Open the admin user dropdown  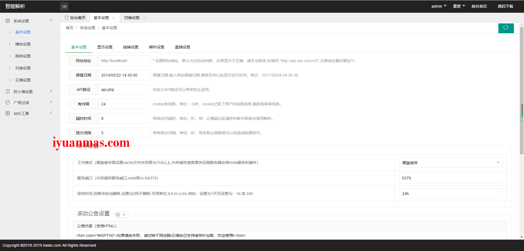(439, 6)
